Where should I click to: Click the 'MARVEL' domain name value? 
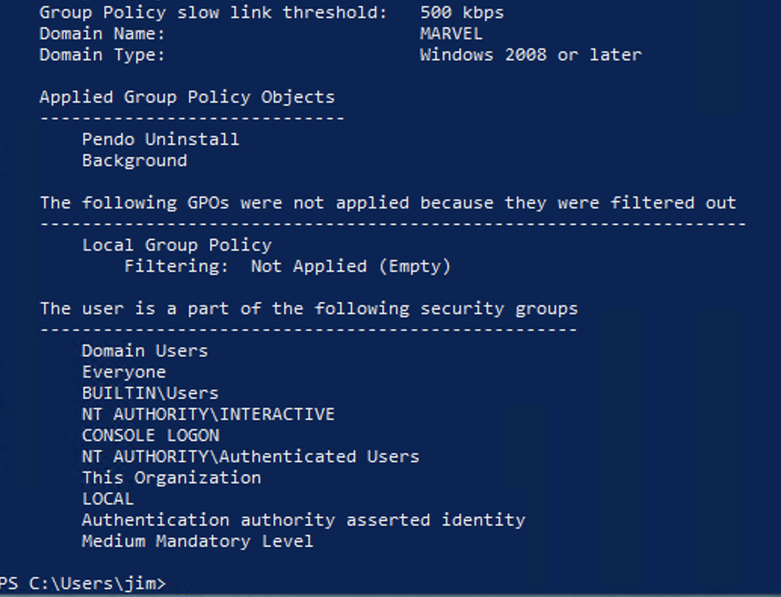pyautogui.click(x=450, y=33)
